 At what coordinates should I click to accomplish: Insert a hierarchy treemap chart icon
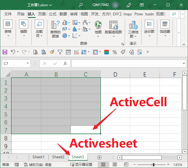coord(75,22)
